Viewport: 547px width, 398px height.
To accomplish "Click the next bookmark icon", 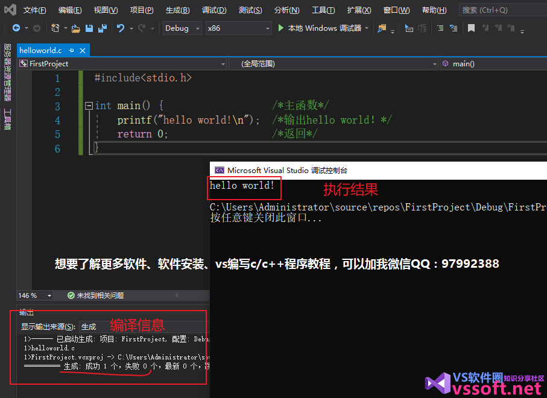I will pos(498,28).
